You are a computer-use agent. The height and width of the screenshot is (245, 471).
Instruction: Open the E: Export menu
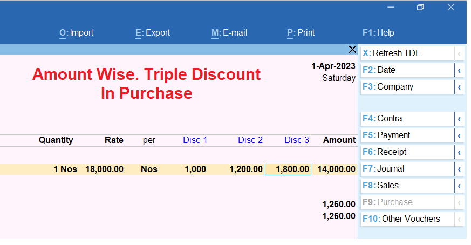[x=153, y=33]
